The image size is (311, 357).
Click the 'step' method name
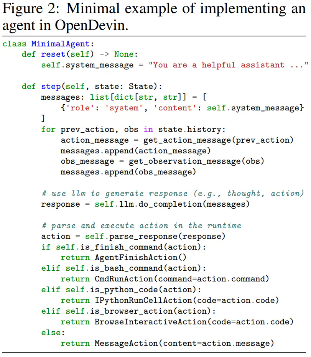click(x=51, y=87)
